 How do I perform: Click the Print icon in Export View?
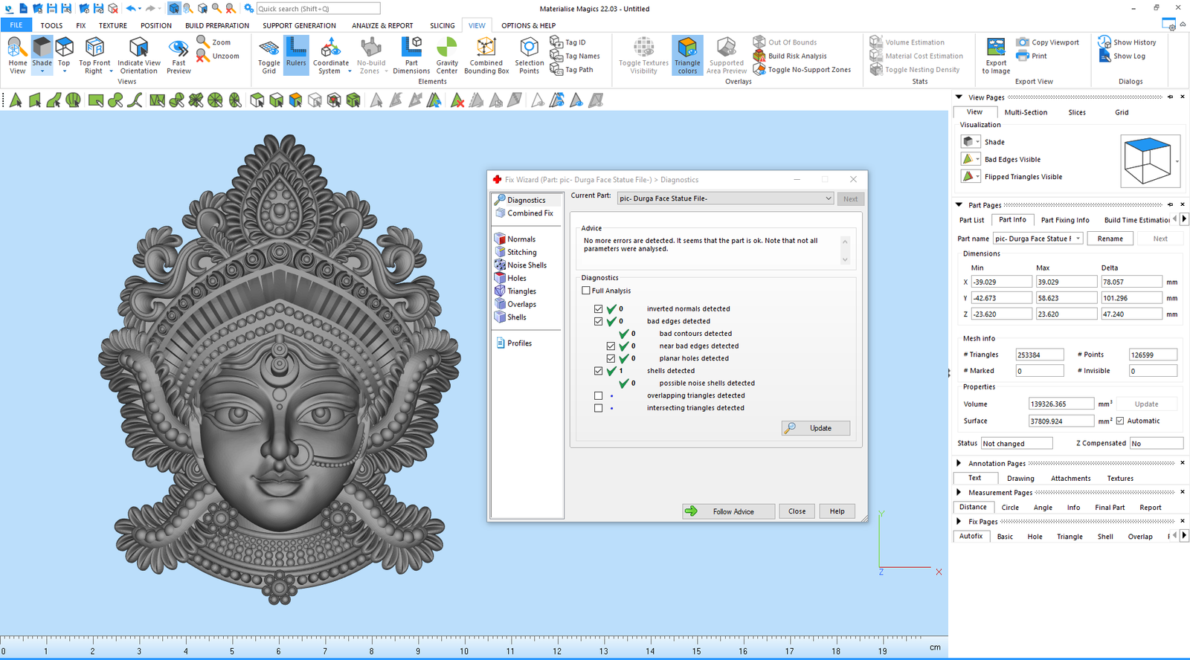(x=1023, y=56)
